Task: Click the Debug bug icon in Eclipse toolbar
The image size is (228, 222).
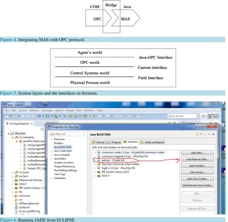Action: (39, 116)
